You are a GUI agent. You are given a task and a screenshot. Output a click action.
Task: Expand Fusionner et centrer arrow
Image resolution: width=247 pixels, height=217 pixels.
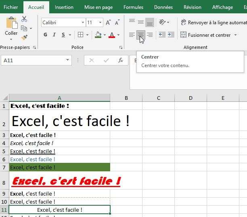click(x=236, y=35)
